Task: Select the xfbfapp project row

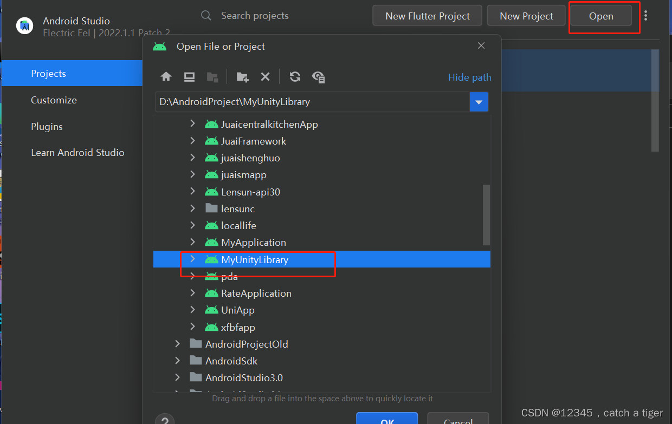Action: point(322,327)
